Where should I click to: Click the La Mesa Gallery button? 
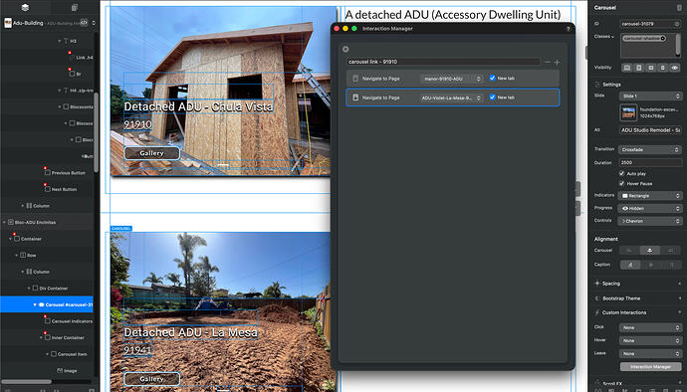click(151, 379)
